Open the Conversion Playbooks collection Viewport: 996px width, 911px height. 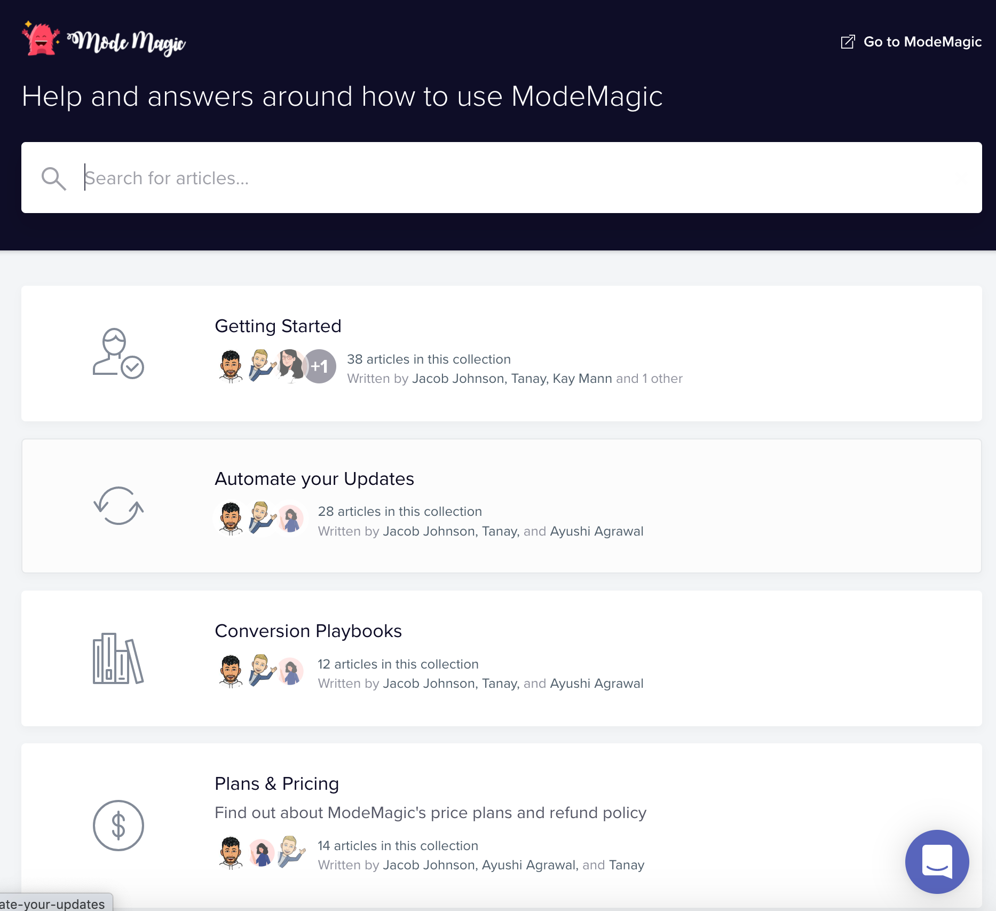click(502, 658)
